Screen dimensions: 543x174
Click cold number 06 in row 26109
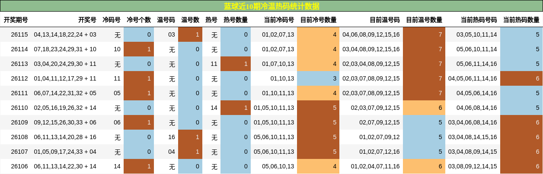click(x=117, y=122)
